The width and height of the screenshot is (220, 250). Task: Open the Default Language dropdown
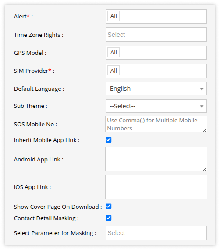156,89
